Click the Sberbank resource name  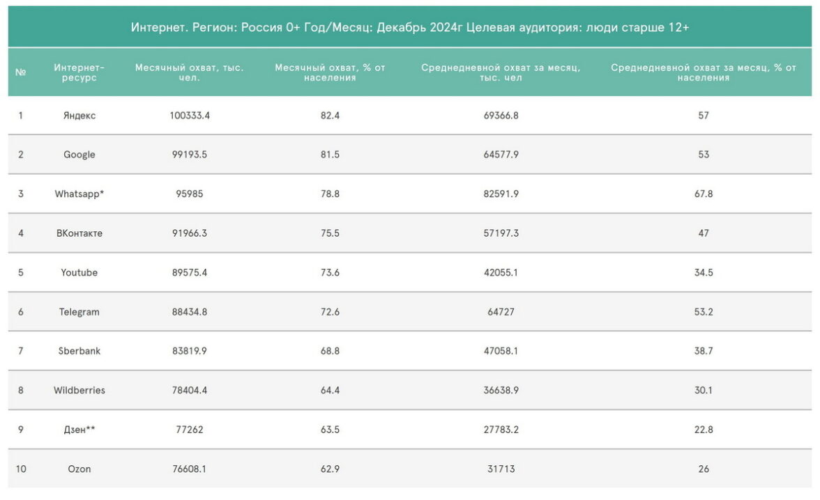[79, 351]
